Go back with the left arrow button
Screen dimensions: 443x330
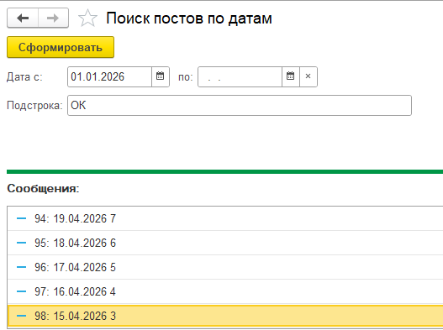[23, 18]
